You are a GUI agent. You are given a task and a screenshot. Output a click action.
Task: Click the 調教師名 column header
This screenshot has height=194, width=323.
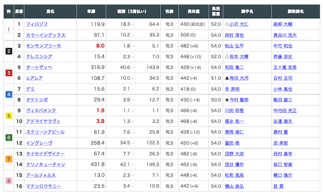(x=296, y=11)
